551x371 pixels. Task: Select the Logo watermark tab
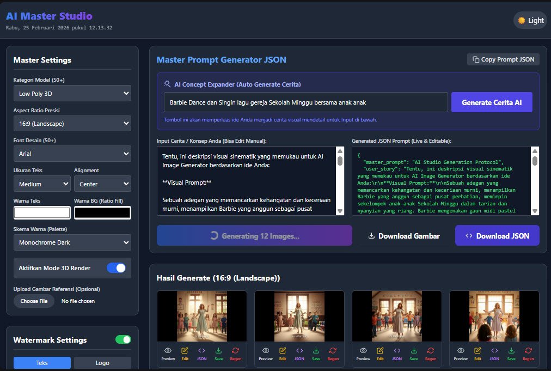coord(102,363)
